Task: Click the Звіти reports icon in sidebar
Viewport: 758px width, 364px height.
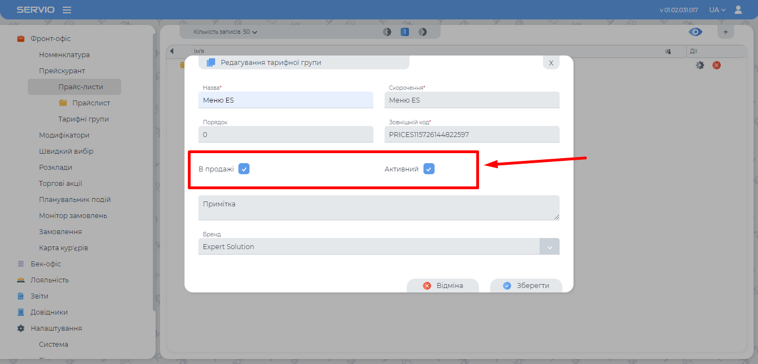Action: (x=21, y=296)
